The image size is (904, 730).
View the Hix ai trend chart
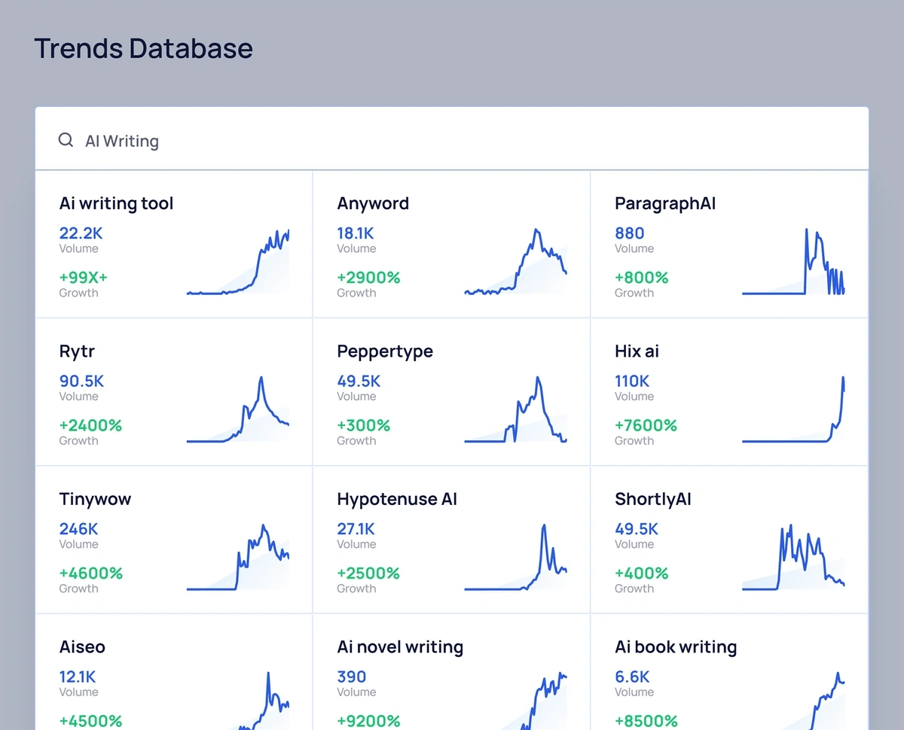point(793,409)
